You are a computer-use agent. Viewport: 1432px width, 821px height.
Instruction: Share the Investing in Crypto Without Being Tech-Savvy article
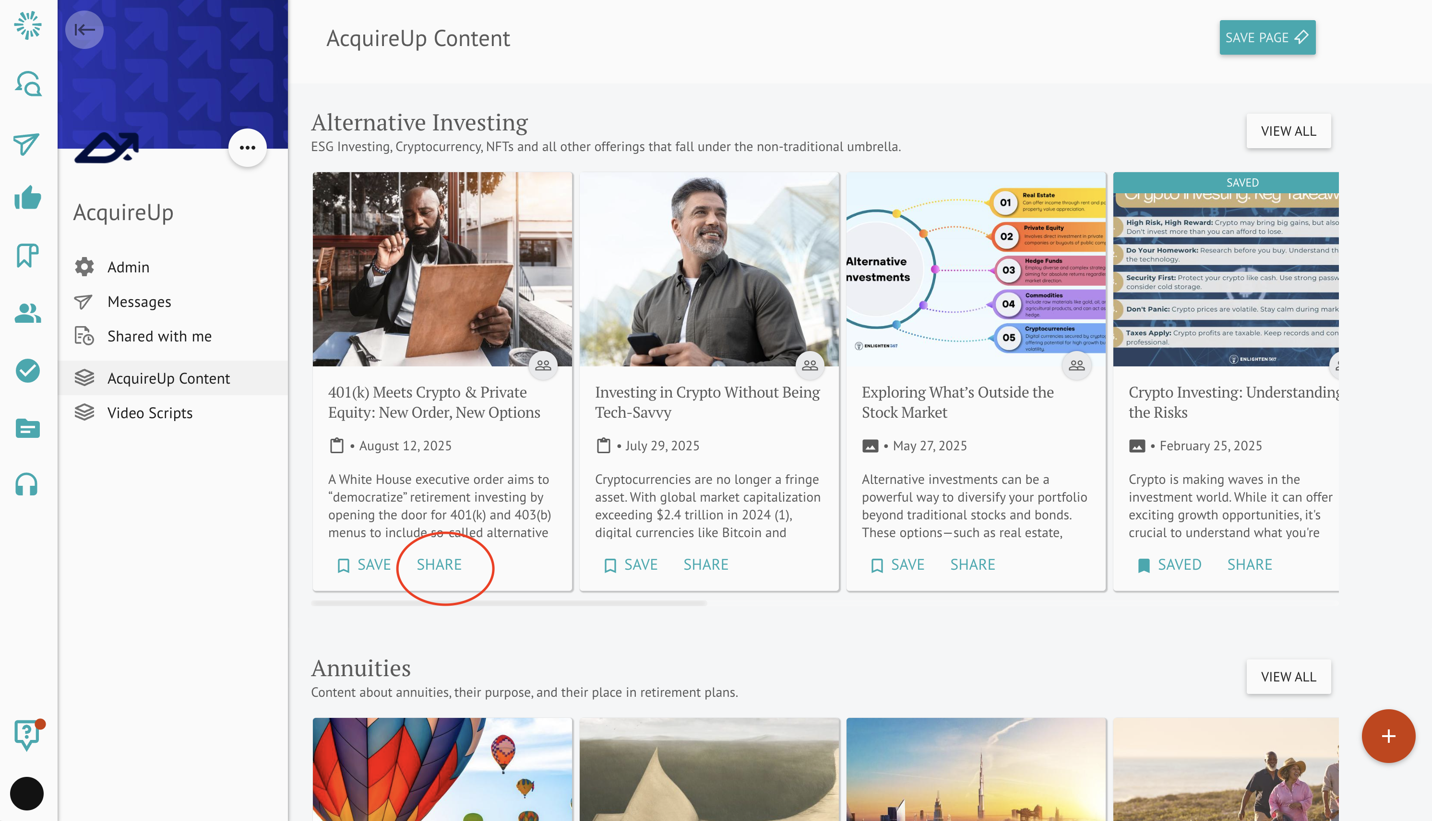706,564
